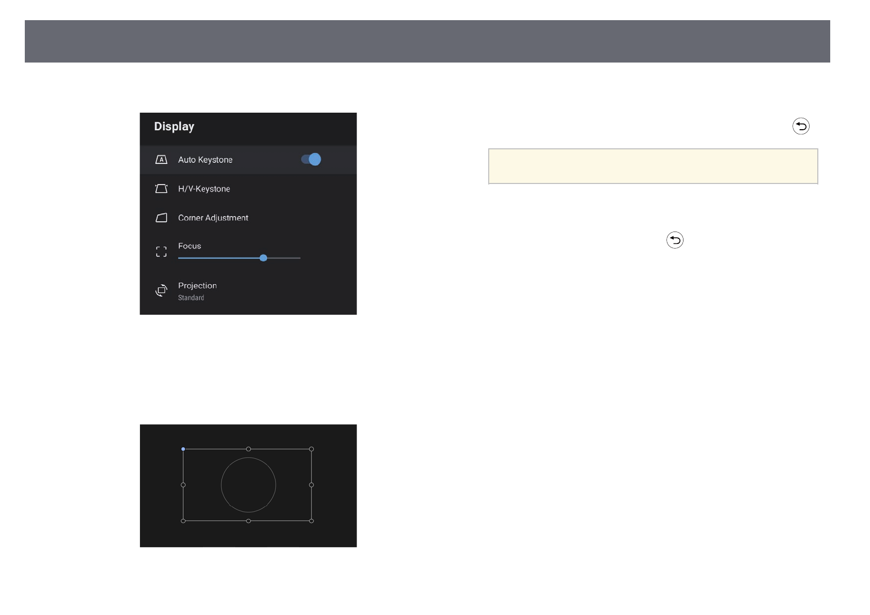Open the H/V-Keystone menu item
Viewport: 870px width, 615px height.
204,189
